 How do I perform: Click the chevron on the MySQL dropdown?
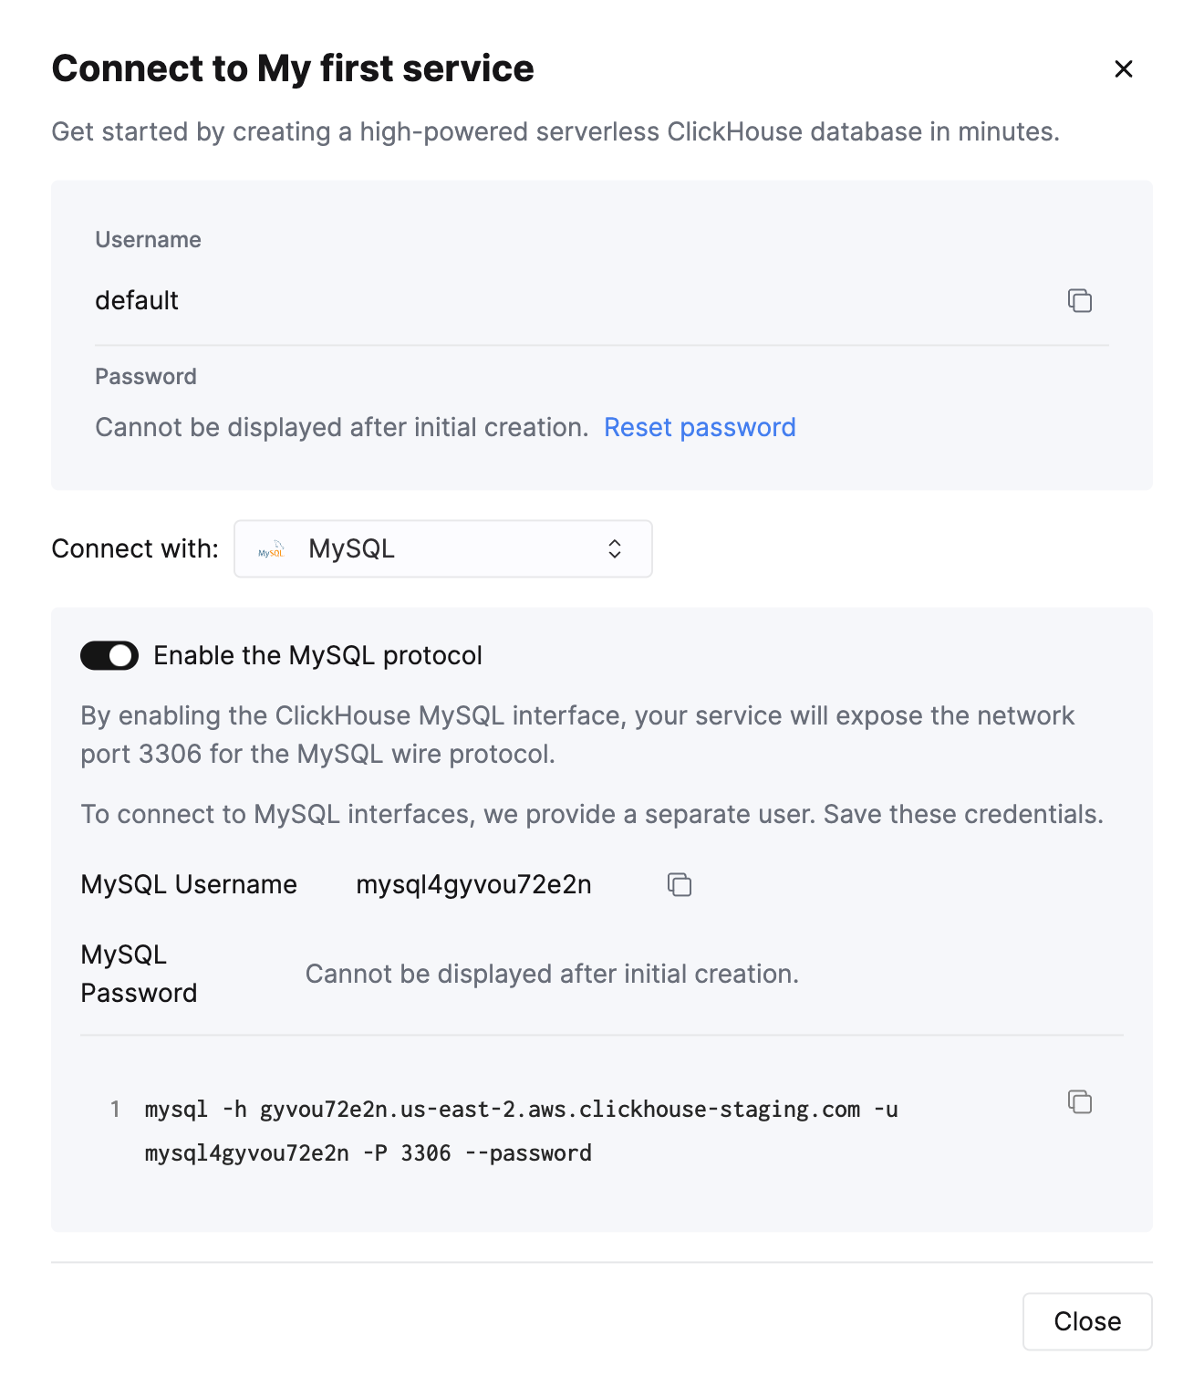coord(615,548)
